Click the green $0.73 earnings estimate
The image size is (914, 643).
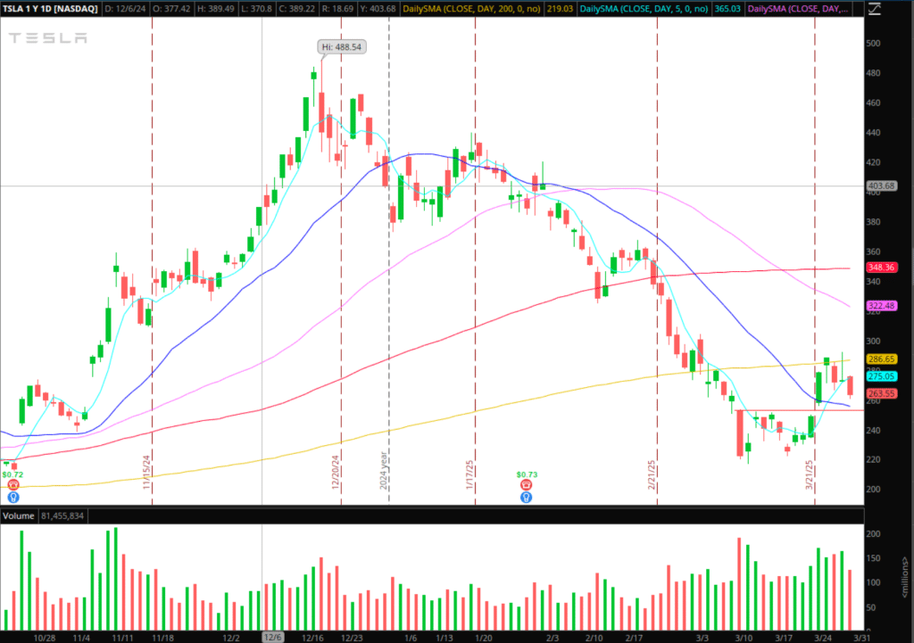coord(527,474)
